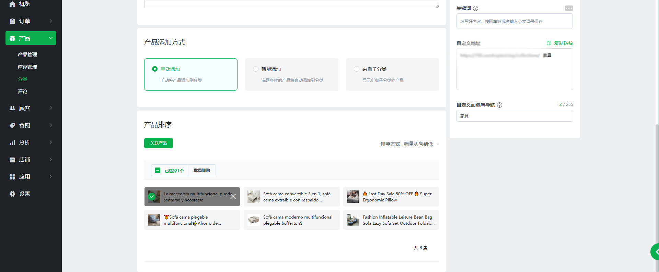Click the 批量删除 button
This screenshot has width=659, height=272.
(202, 171)
